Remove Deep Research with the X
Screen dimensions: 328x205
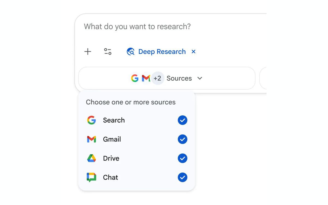[194, 51]
